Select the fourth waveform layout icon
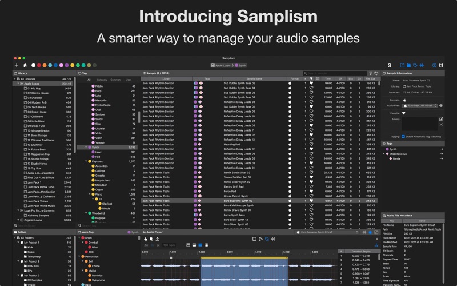Viewport: 457px width, 286px height. coord(206,245)
